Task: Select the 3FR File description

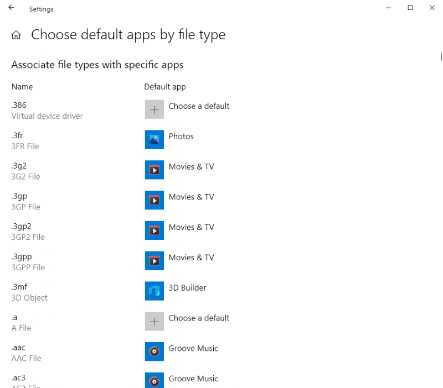Action: point(25,146)
